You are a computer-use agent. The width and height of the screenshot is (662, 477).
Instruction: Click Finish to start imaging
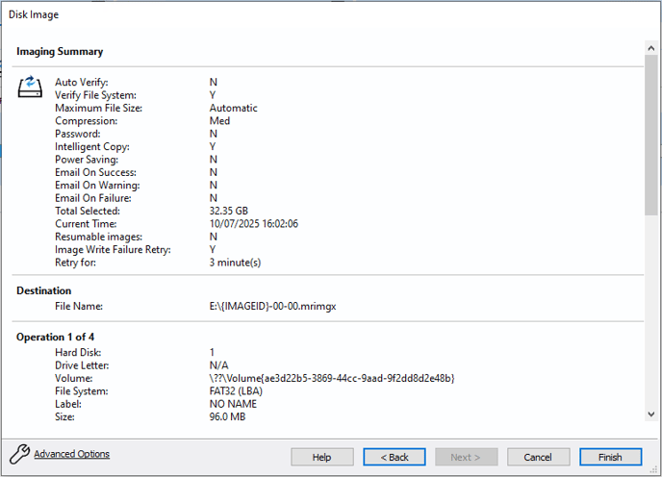point(610,457)
